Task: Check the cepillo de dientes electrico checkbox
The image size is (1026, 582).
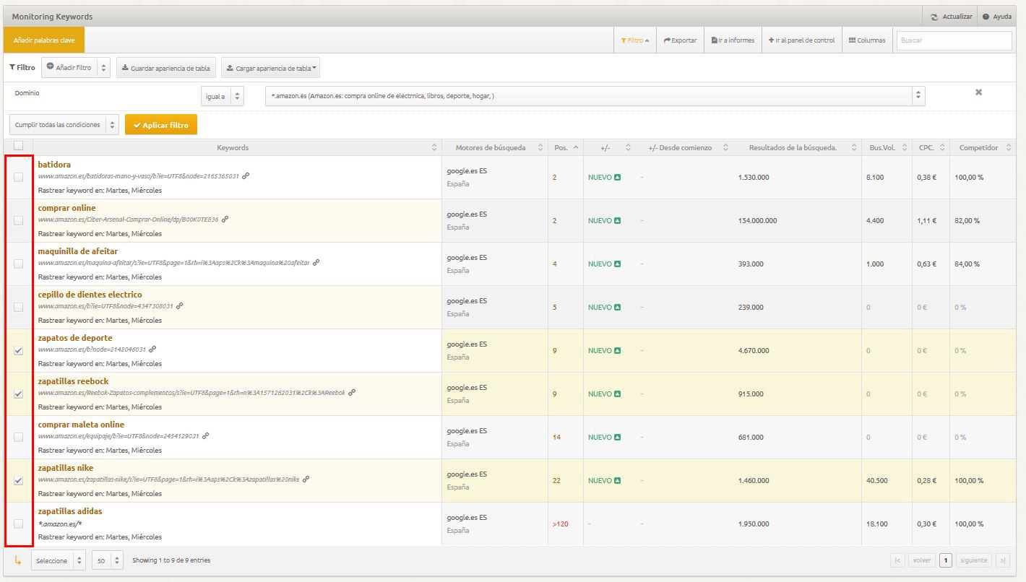Action: click(19, 307)
